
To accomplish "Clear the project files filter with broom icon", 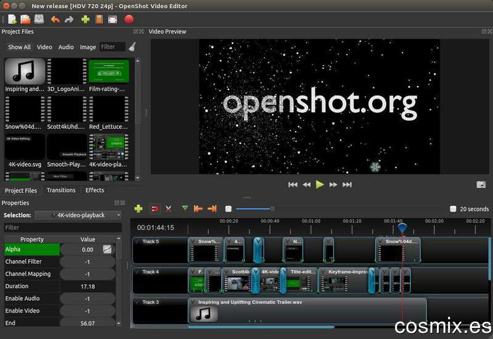I will pos(132,47).
